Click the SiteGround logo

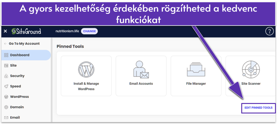tap(26, 31)
